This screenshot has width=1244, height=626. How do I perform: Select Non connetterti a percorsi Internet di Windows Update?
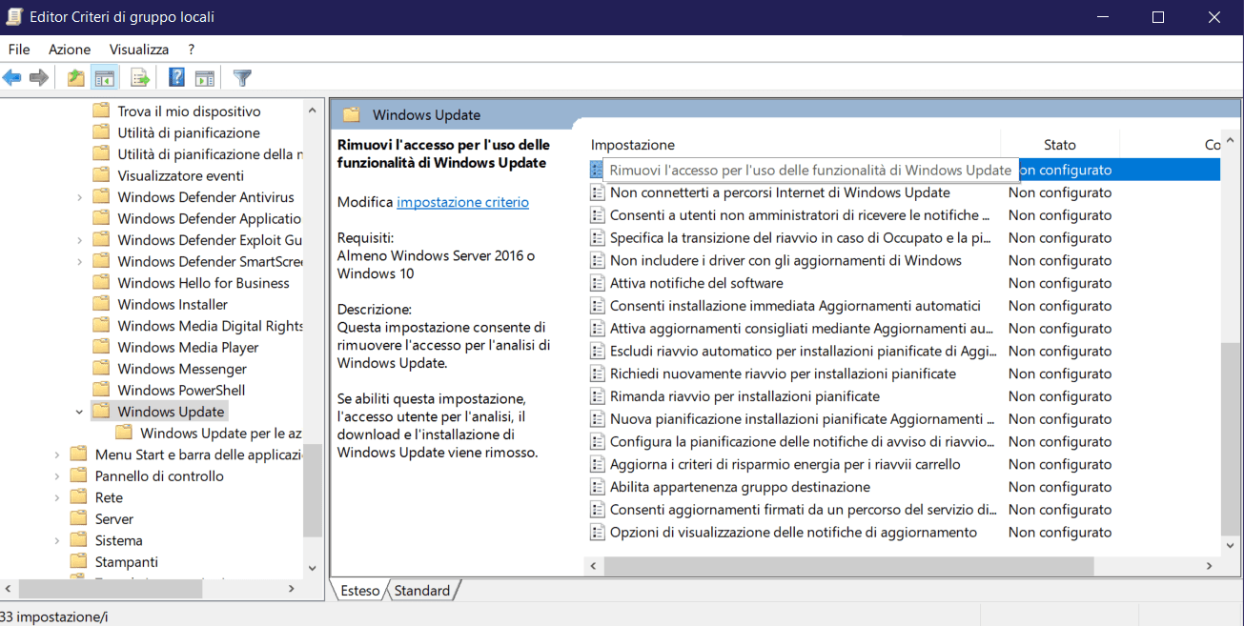(780, 192)
